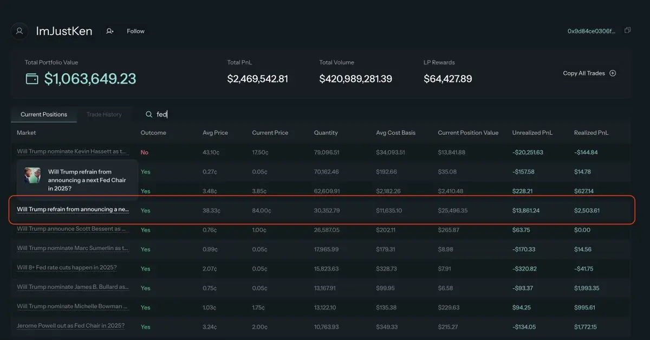Follow ImJustKen

pyautogui.click(x=135, y=31)
